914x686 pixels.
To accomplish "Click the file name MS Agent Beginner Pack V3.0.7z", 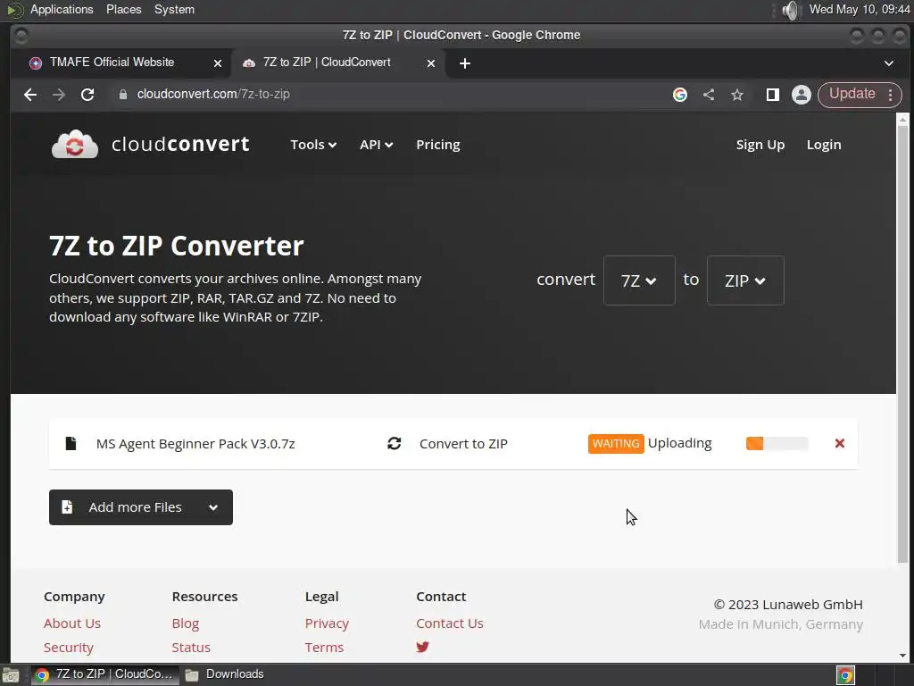I will tap(195, 444).
